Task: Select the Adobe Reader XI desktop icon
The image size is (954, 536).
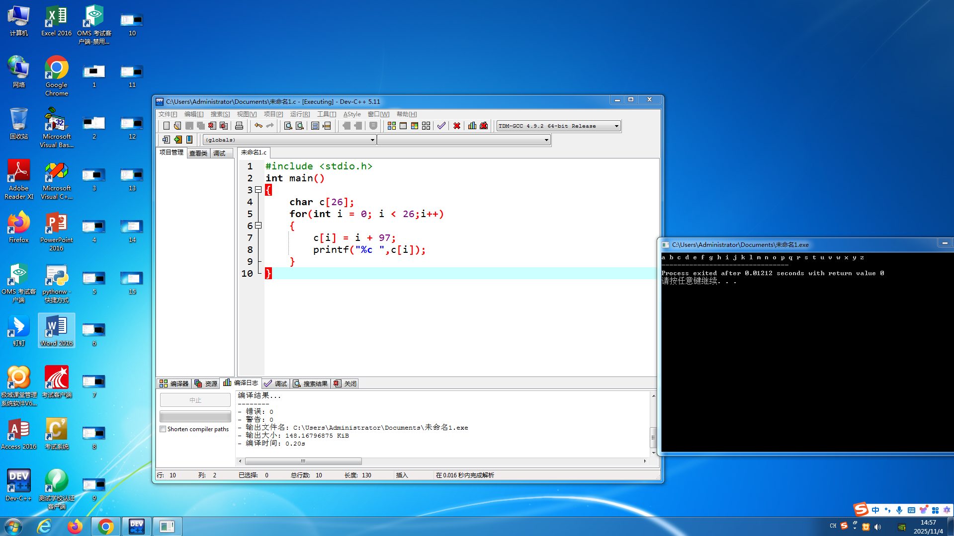Action: [x=19, y=179]
